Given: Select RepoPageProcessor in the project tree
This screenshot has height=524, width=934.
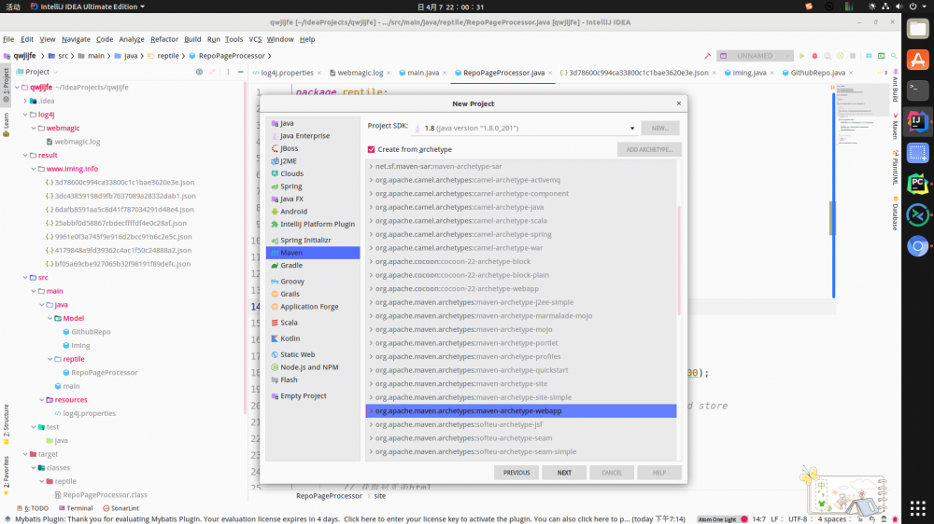Looking at the screenshot, I should (x=105, y=373).
